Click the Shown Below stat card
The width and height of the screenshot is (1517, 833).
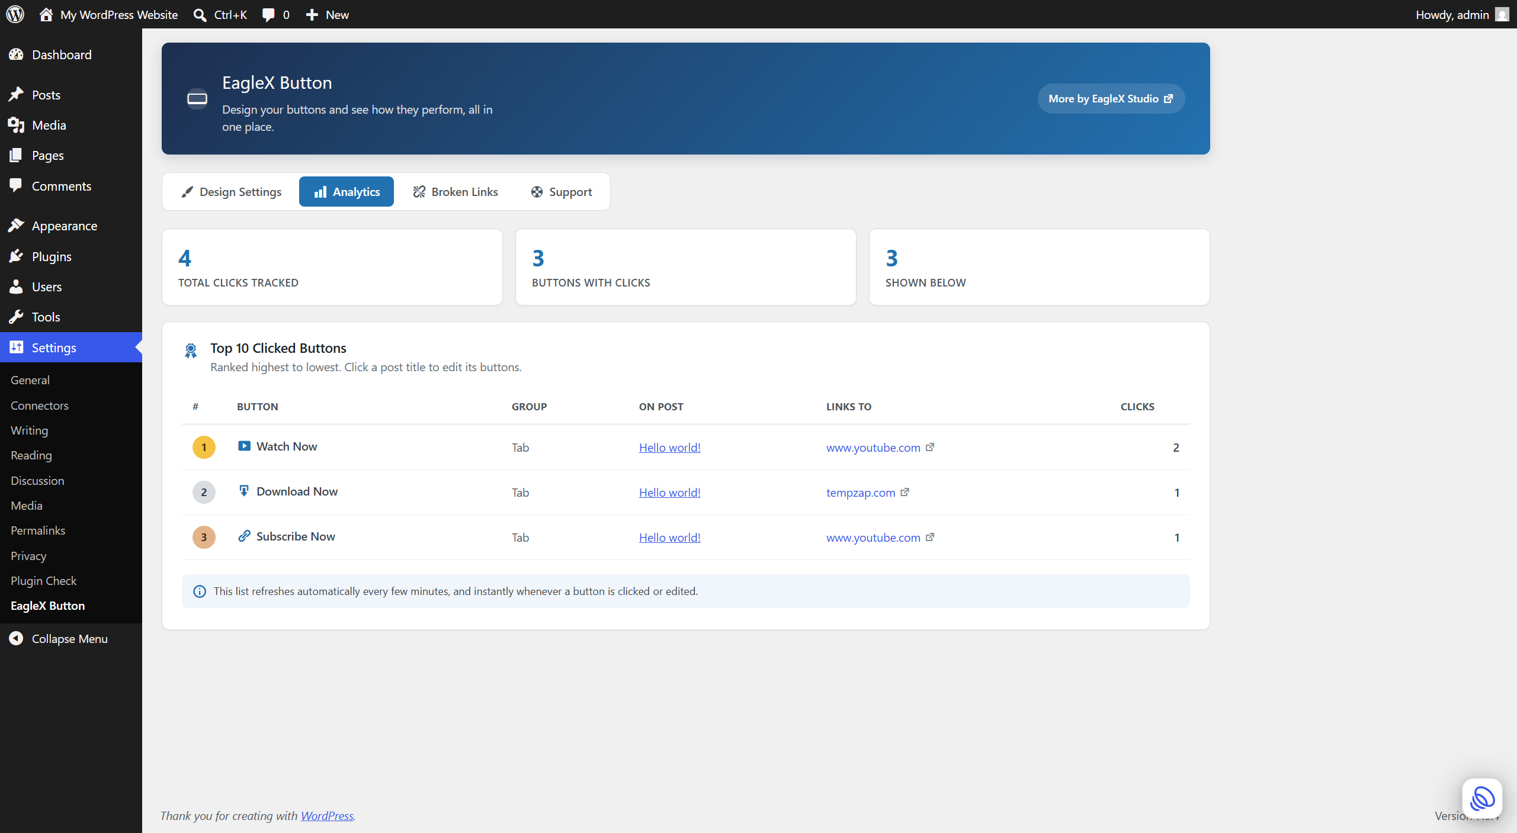click(x=1039, y=267)
